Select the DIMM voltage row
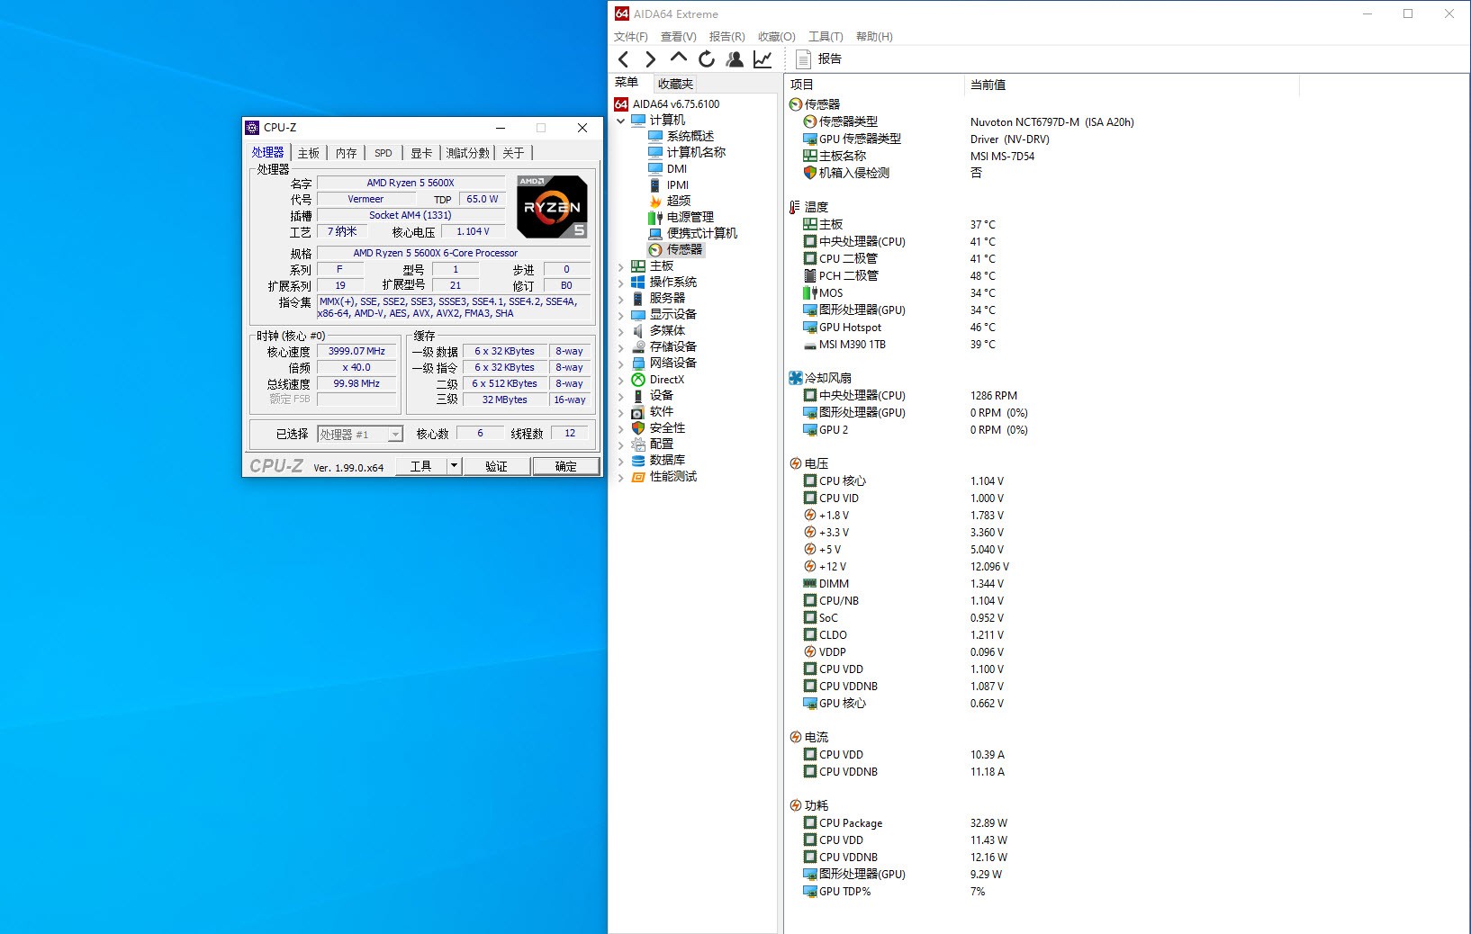 (x=904, y=584)
